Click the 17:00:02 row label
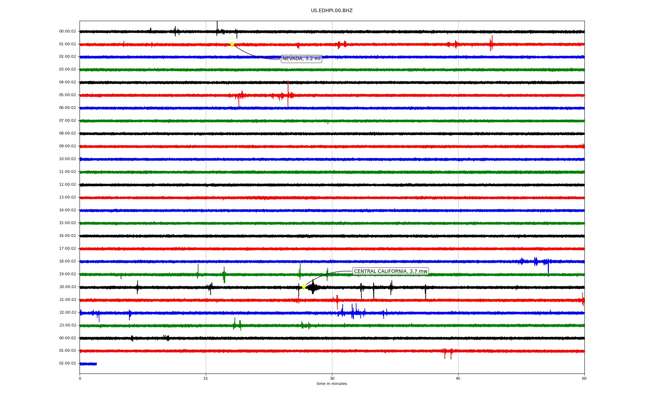This screenshot has width=664, height=415. coord(67,249)
